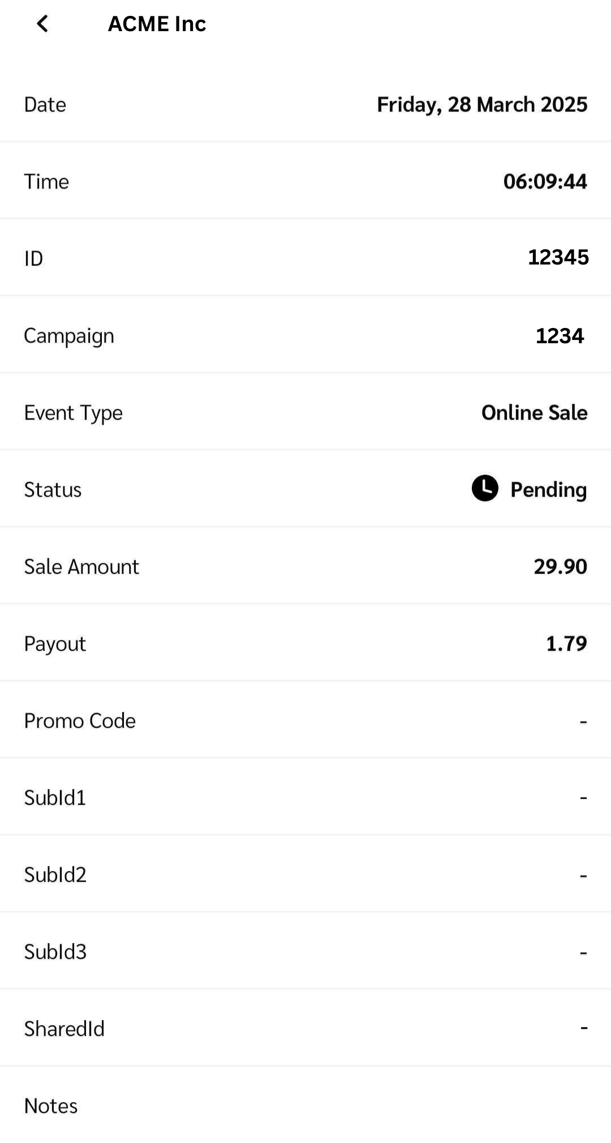Tap the Pending status text
Image resolution: width=611 pixels, height=1143 pixels.
(x=548, y=490)
